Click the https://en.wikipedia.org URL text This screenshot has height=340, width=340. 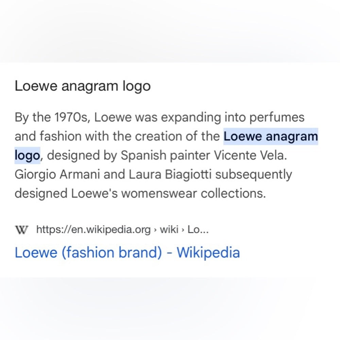pos(93,230)
